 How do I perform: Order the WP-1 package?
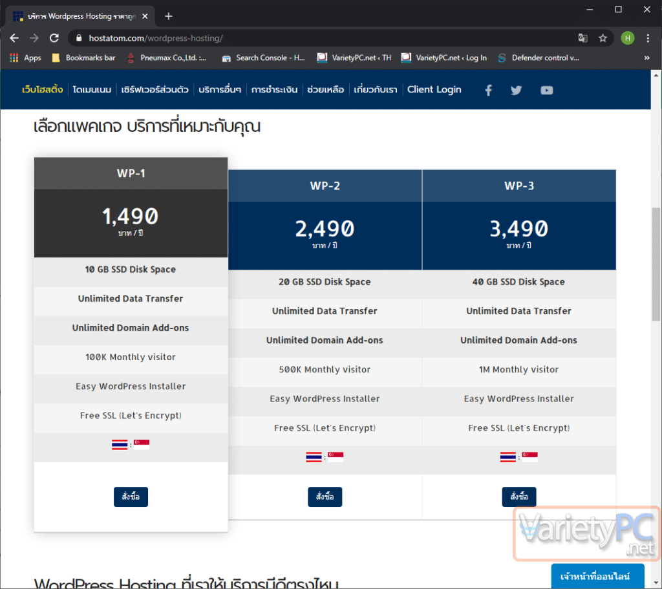(x=131, y=497)
